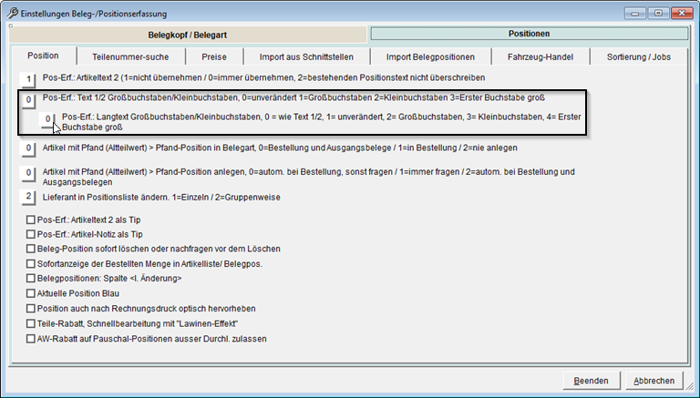Click the Beenden button
This screenshot has height=398, width=700.
point(591,381)
